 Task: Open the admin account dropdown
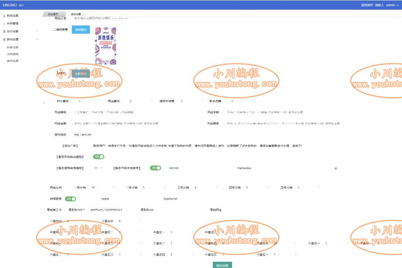click(392, 5)
